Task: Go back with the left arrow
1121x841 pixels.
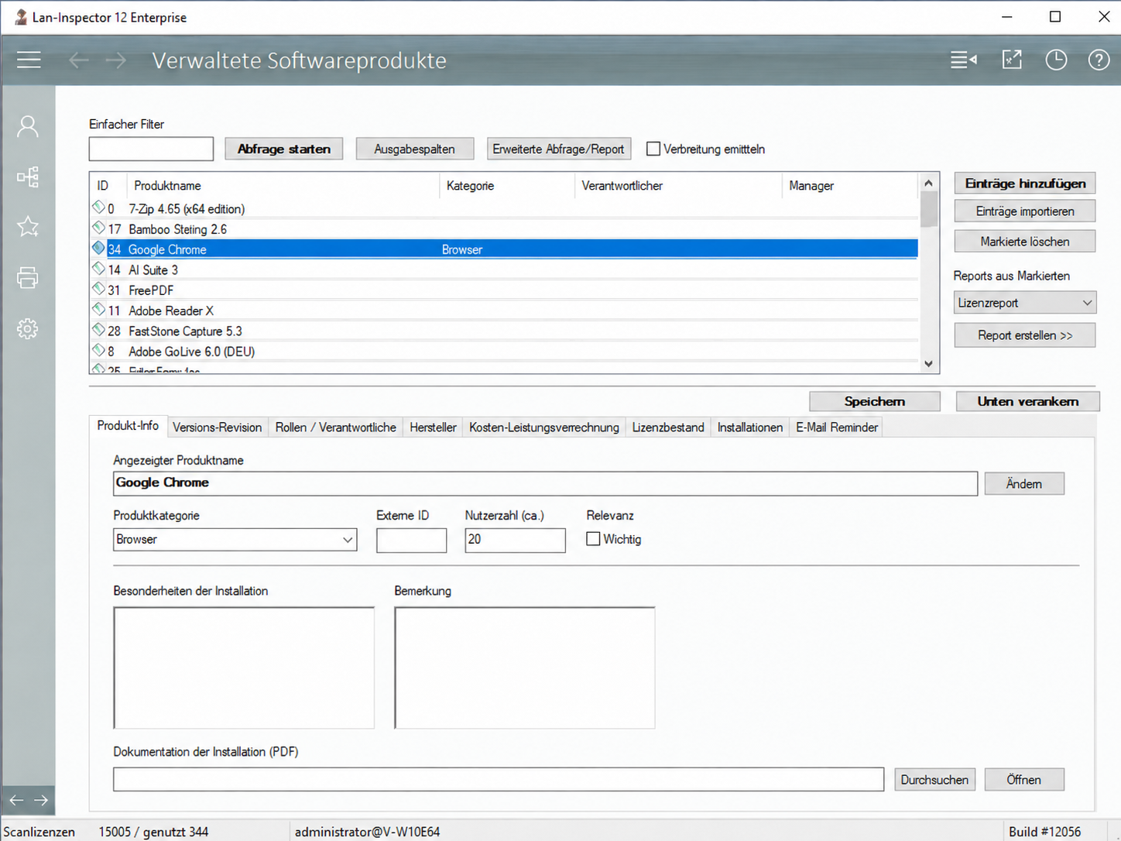Action: point(78,60)
